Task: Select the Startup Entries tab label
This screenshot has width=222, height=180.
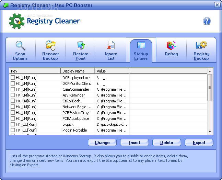Action: (141, 56)
